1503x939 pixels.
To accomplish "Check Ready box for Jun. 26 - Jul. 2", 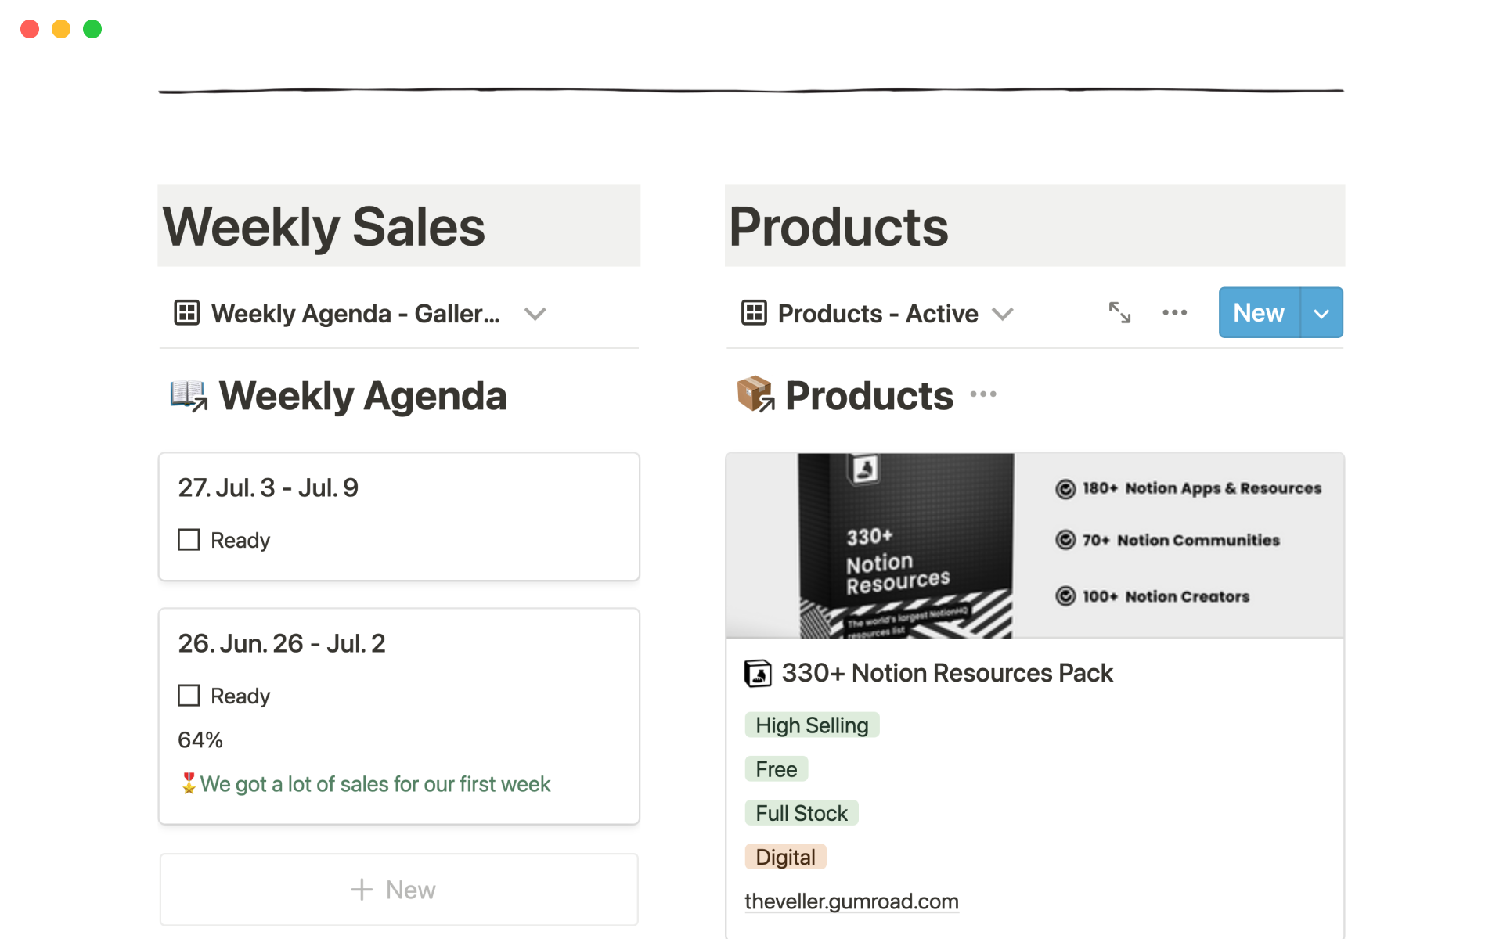I will click(189, 696).
